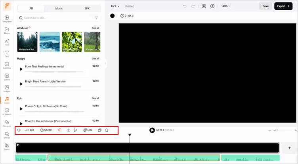The width and height of the screenshot is (298, 164).
Task: Select the green leaves AI Music thumbnail
Action: click(72, 42)
